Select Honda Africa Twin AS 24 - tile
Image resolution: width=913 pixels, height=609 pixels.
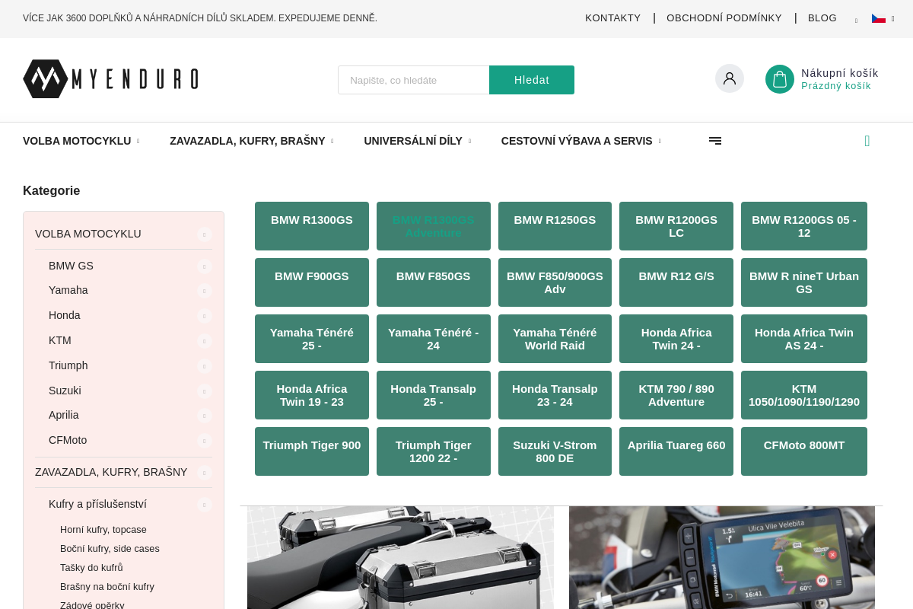804,339
